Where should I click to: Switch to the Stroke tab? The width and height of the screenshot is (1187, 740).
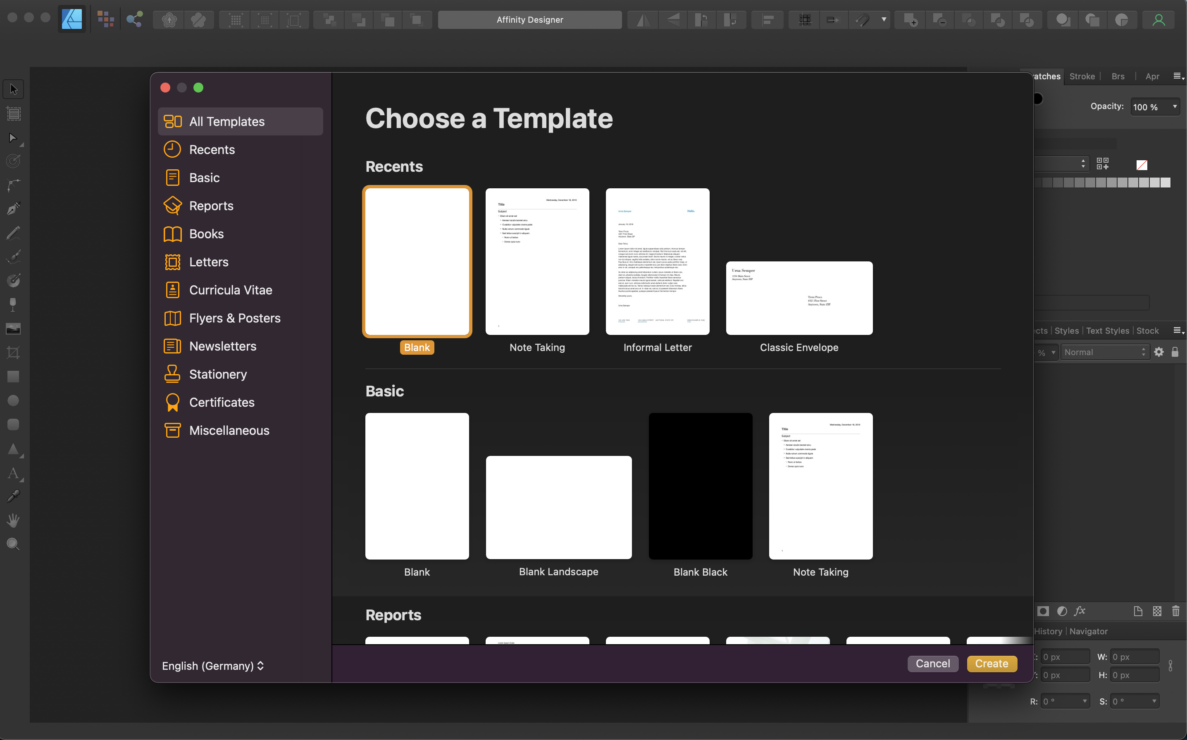[x=1082, y=76]
